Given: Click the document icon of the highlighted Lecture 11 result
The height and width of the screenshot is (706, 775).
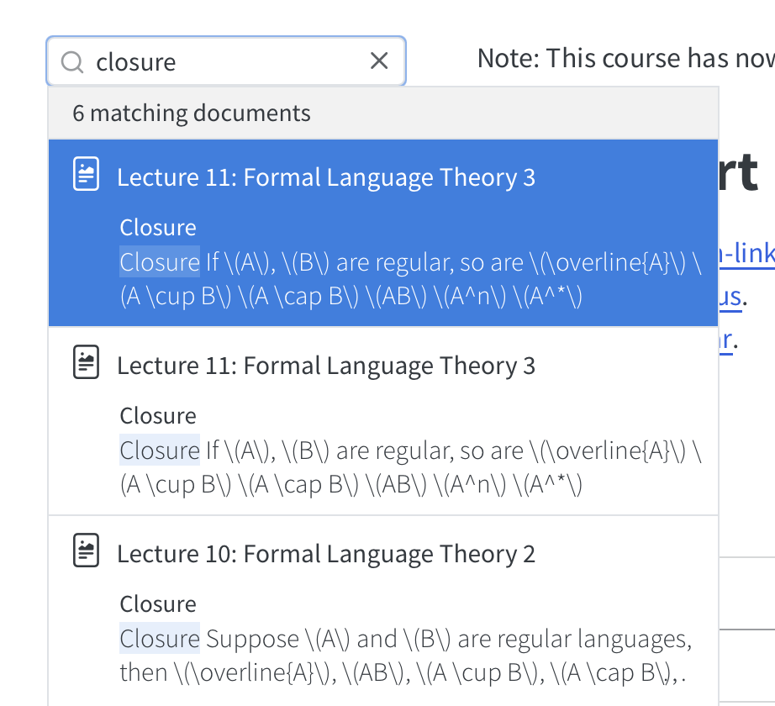Looking at the screenshot, I should tap(87, 175).
